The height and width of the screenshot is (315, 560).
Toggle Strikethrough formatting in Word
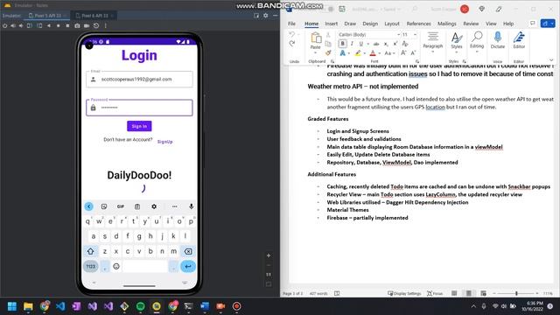(x=376, y=44)
